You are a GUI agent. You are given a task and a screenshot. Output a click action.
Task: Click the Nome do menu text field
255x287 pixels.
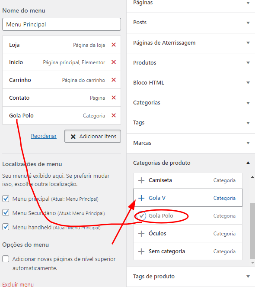(x=61, y=24)
